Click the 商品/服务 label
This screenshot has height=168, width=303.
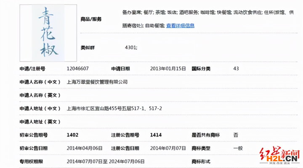(91, 19)
